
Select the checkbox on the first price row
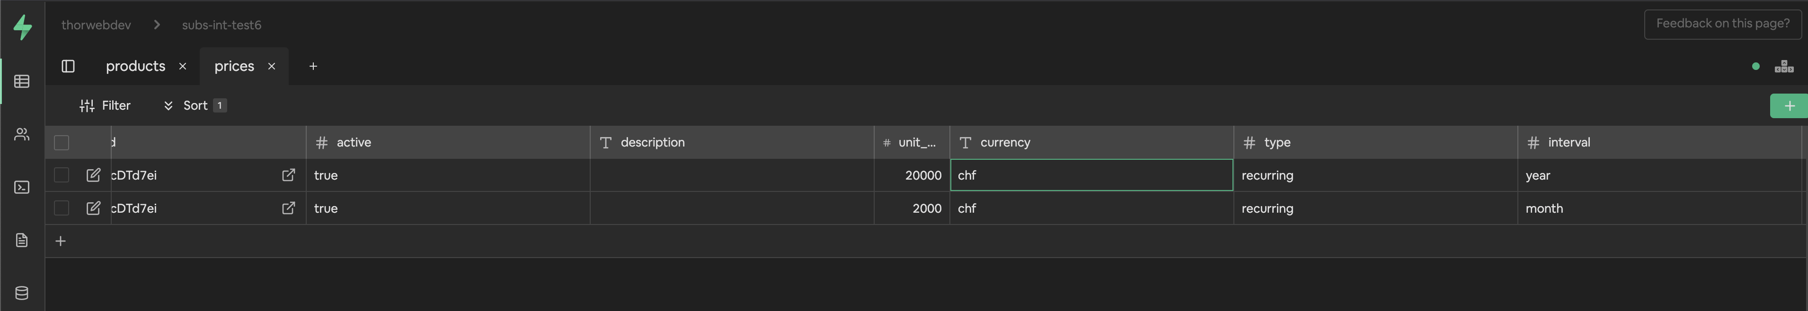pos(61,175)
